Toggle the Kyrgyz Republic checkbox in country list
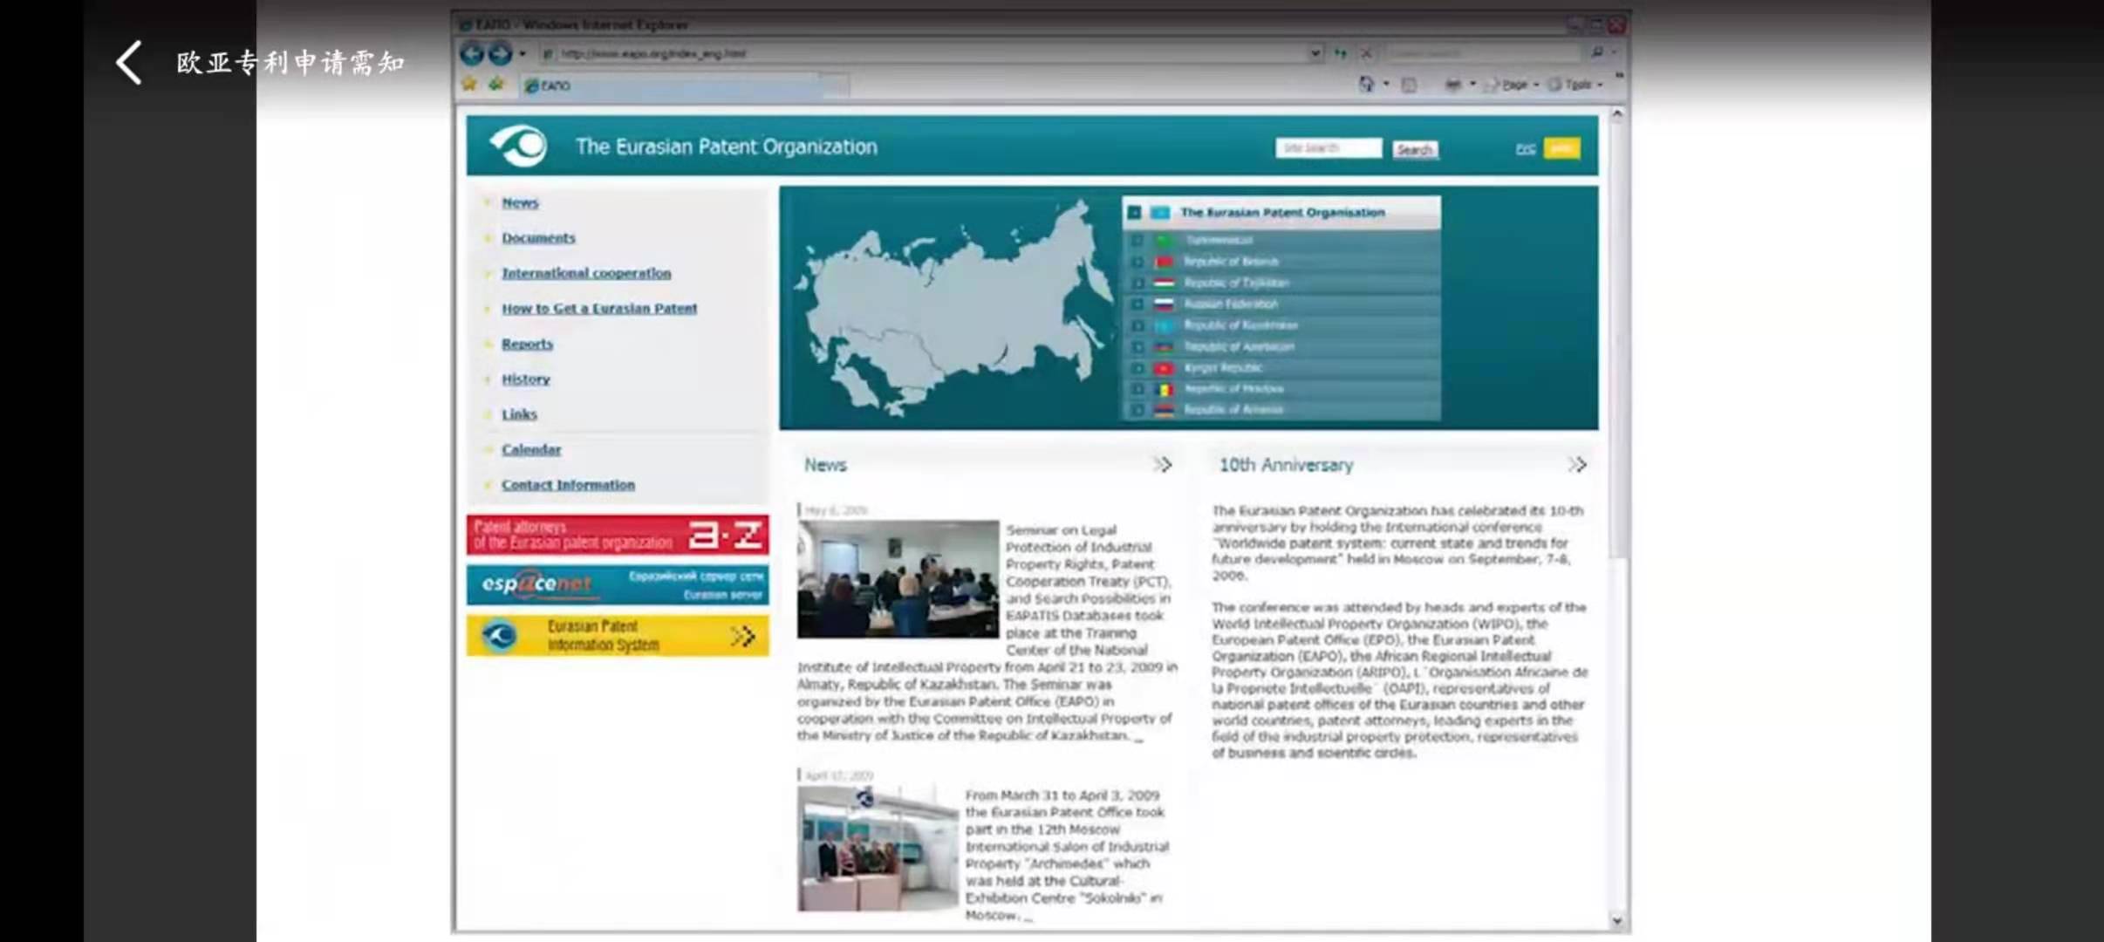The height and width of the screenshot is (942, 2104). 1137,368
